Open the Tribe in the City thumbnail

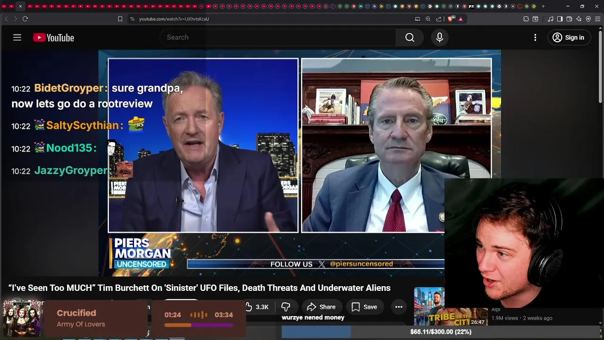click(451, 307)
